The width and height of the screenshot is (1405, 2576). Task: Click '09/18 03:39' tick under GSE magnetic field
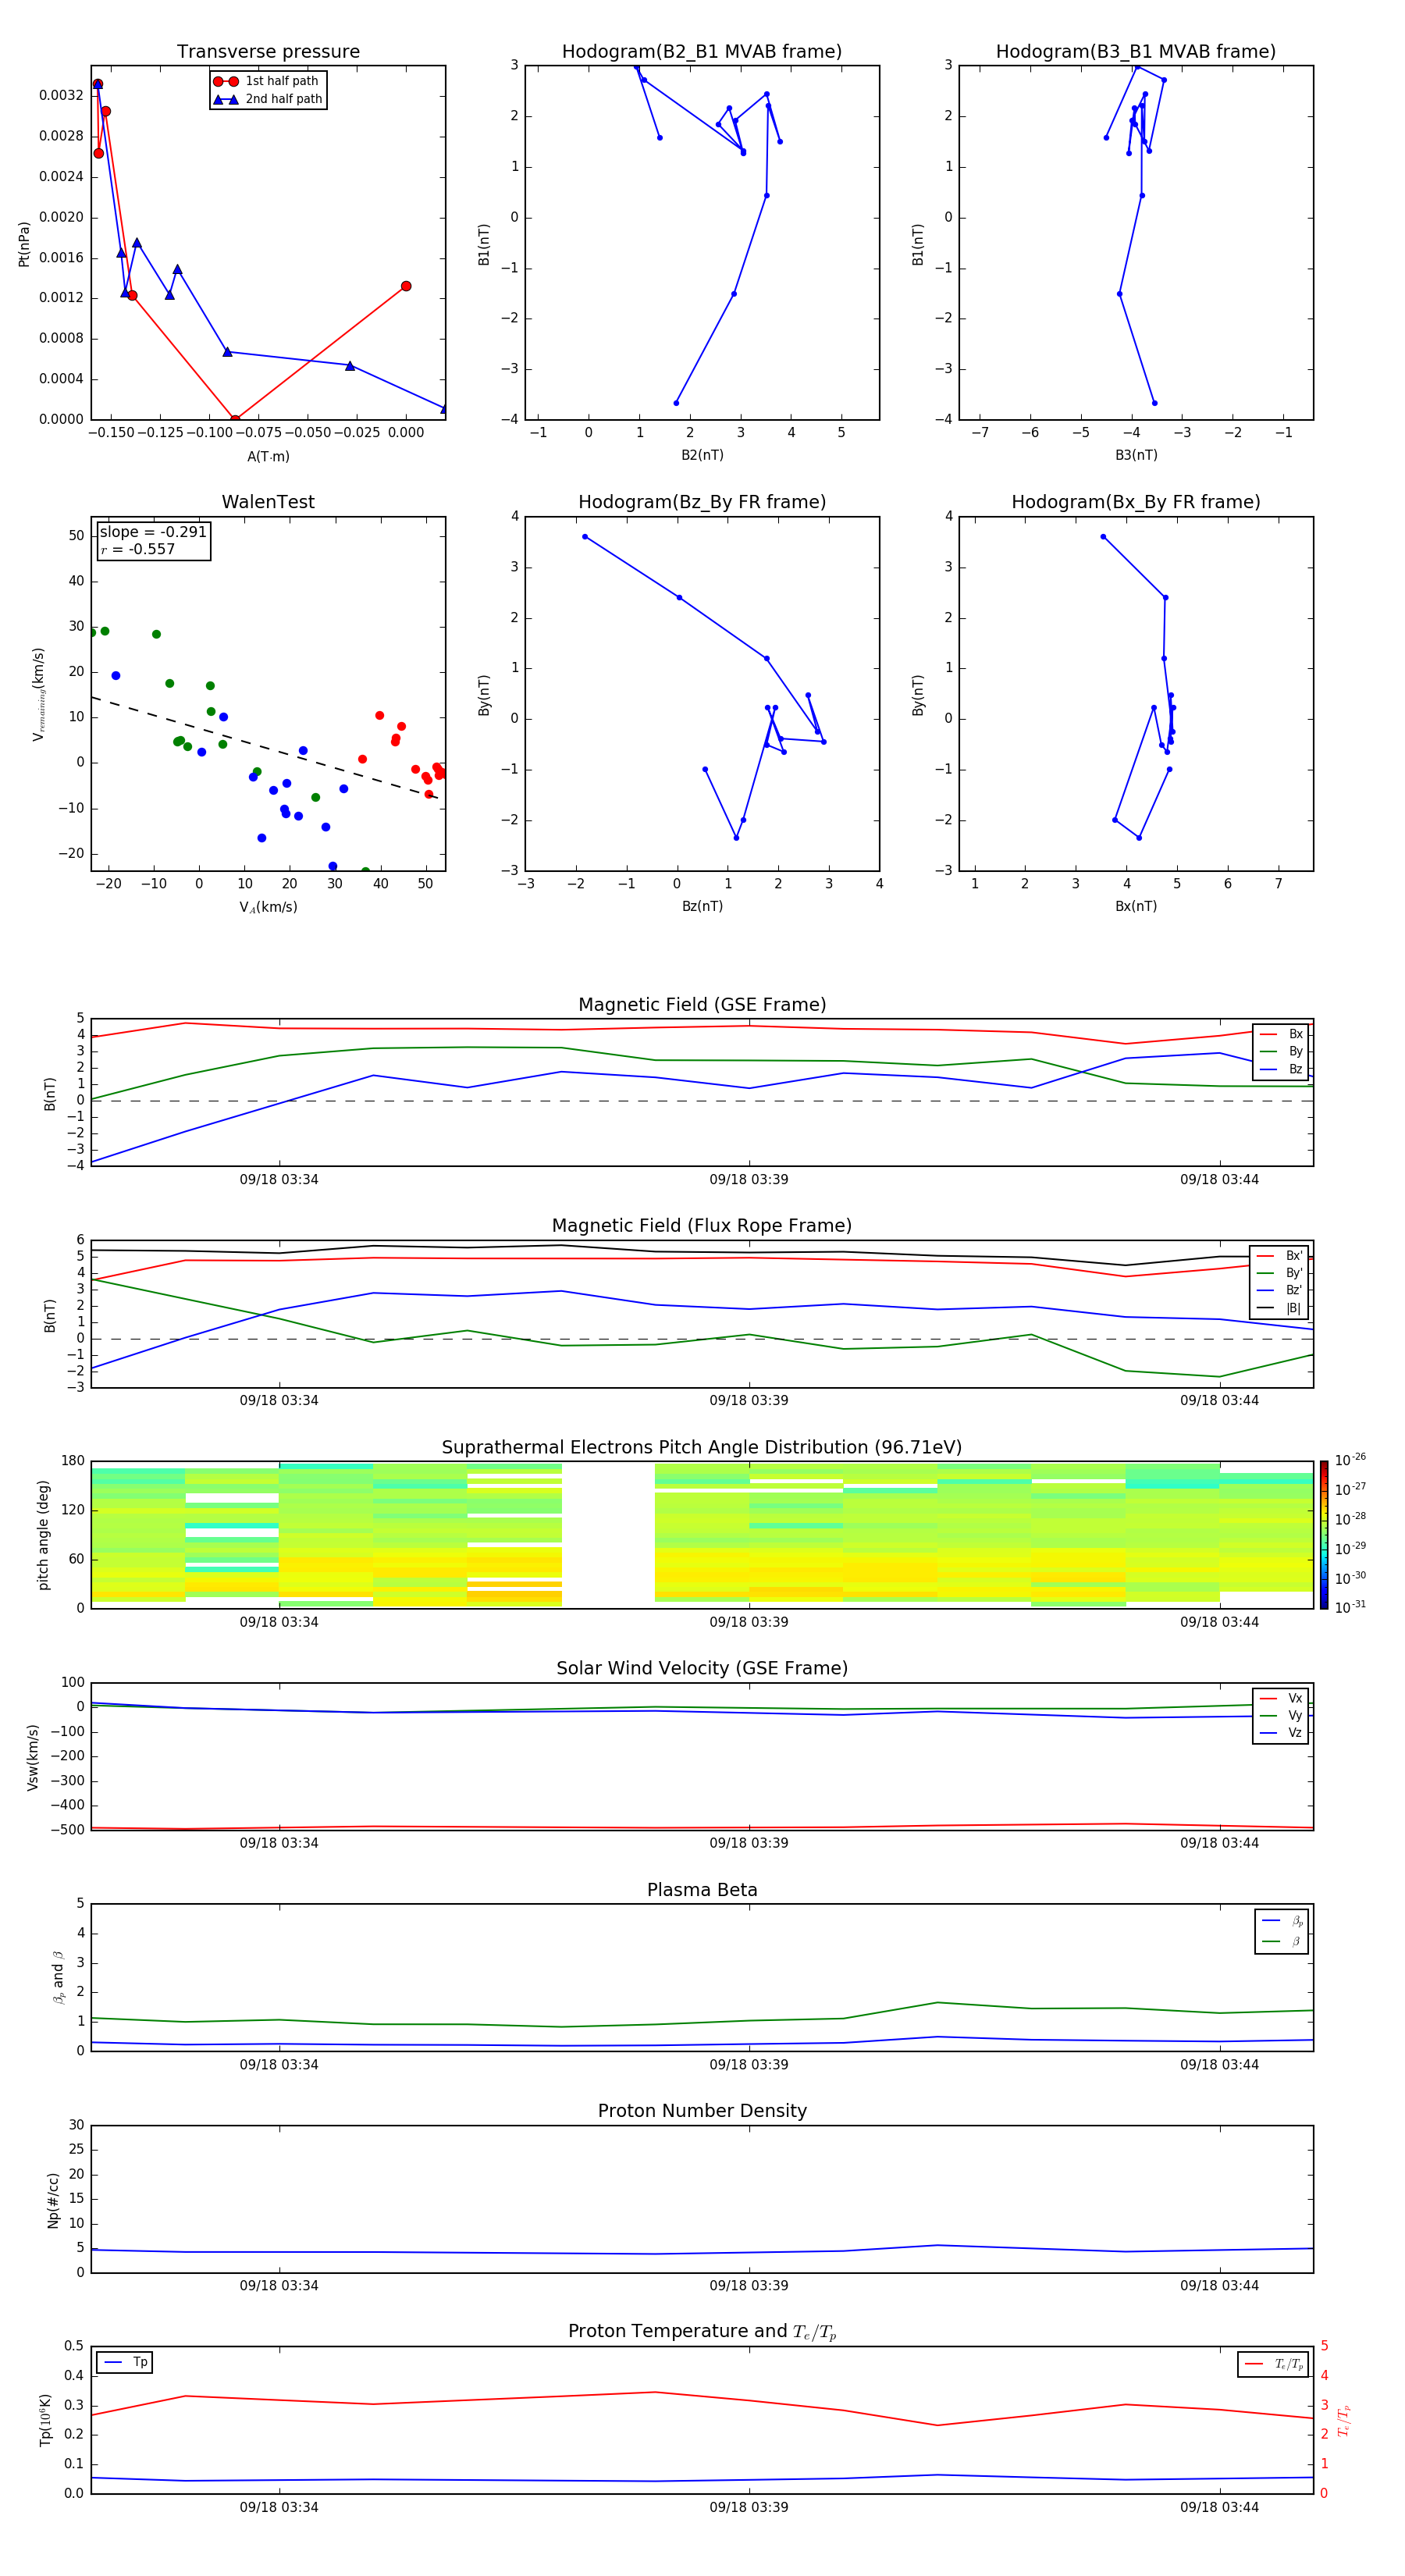click(x=749, y=1180)
